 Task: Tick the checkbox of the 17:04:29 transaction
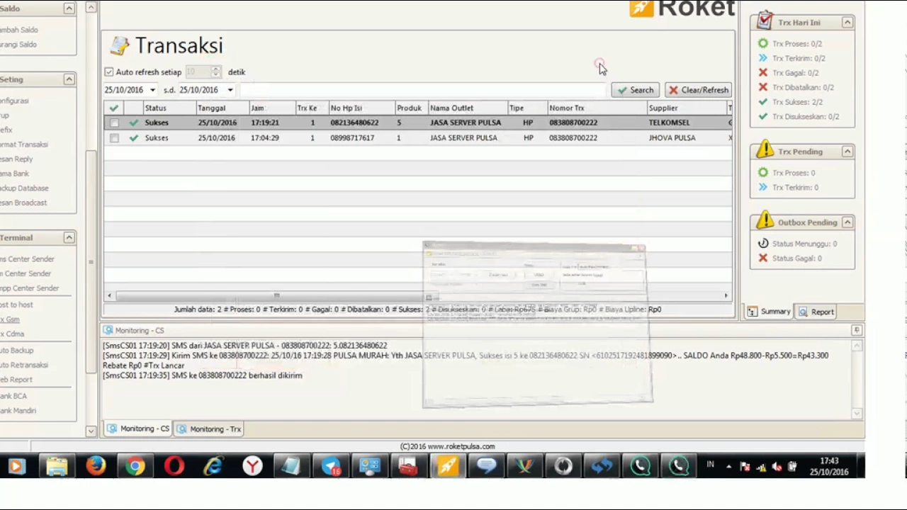coord(114,138)
